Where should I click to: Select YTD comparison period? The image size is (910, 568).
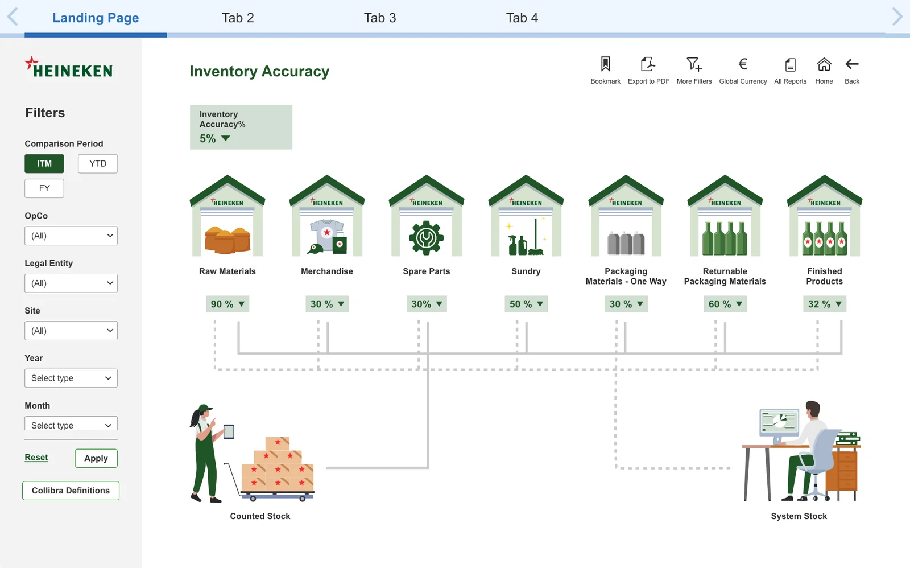98,164
